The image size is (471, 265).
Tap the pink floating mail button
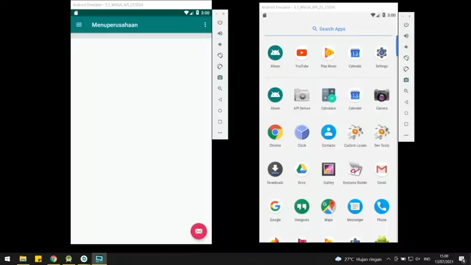(x=198, y=231)
